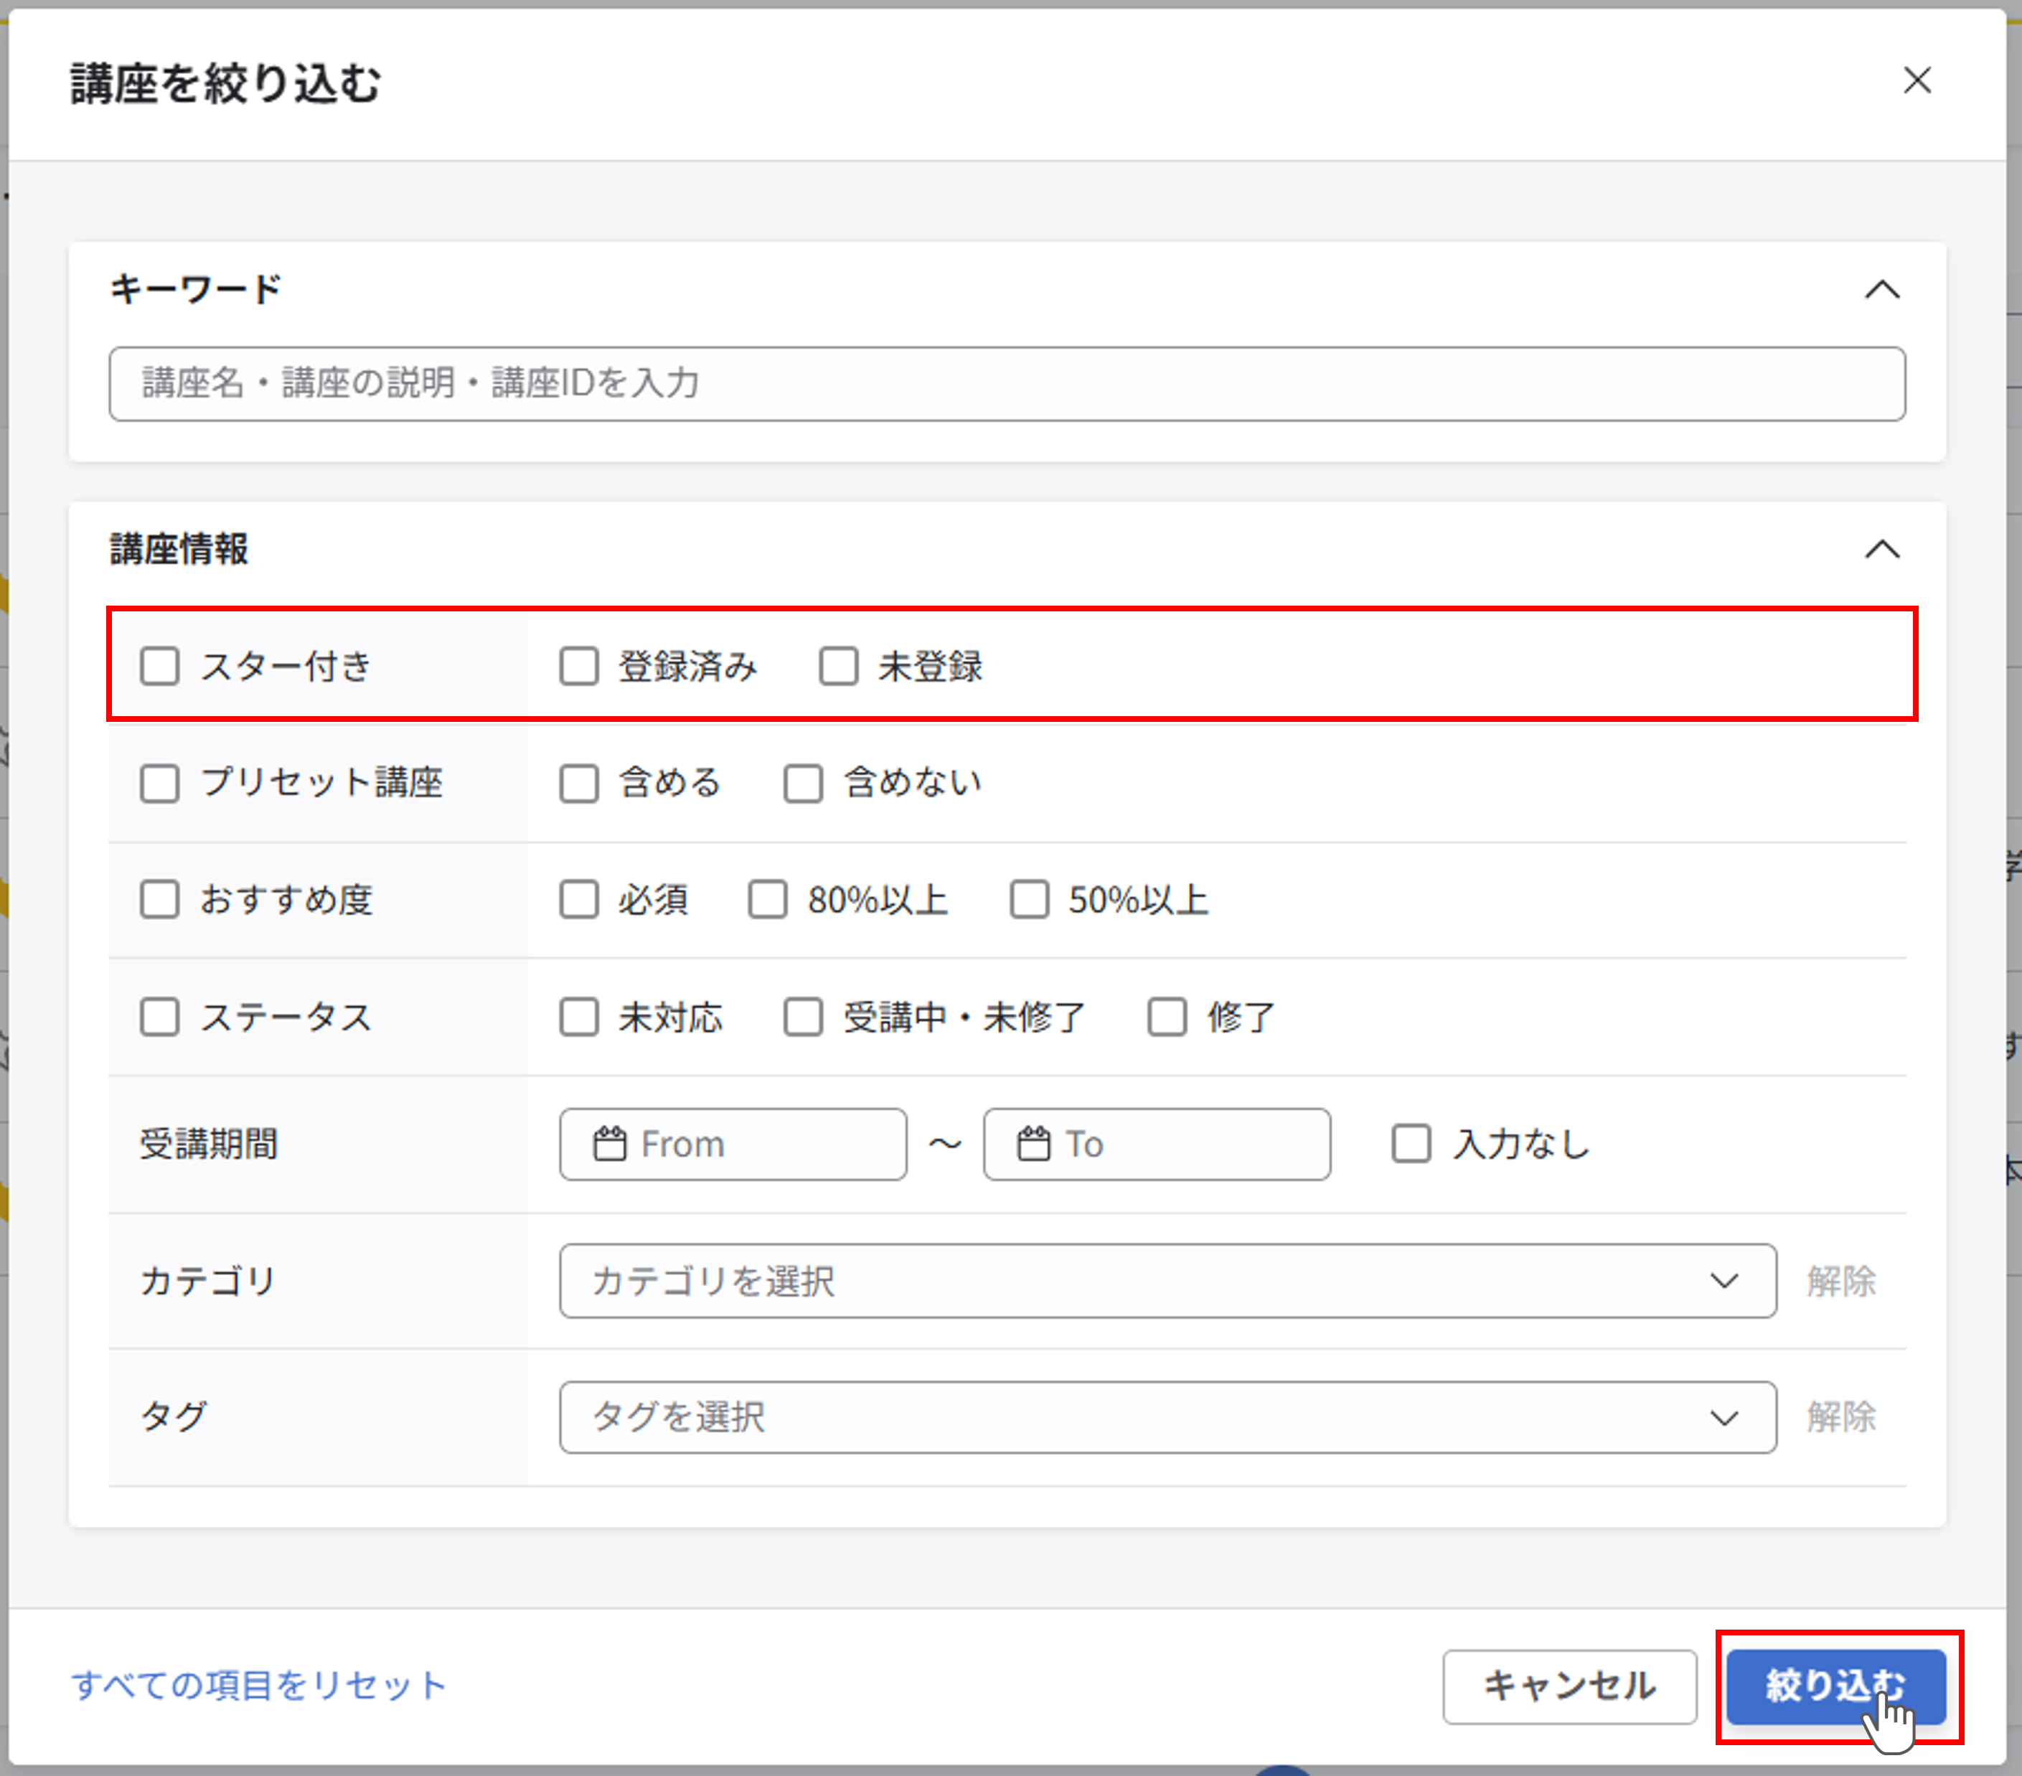This screenshot has width=2022, height=1776.
Task: Close the 講座を絞り込む dialog with X
Action: (1916, 81)
